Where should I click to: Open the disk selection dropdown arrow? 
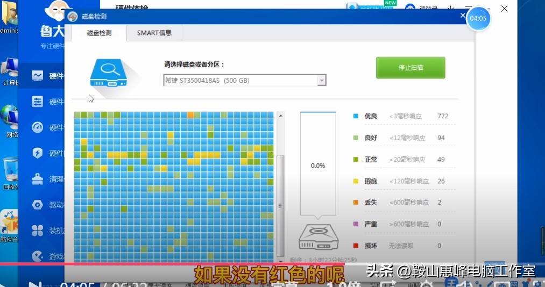(x=322, y=81)
